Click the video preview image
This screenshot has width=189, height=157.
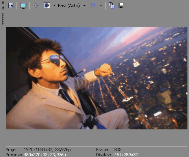96,78
